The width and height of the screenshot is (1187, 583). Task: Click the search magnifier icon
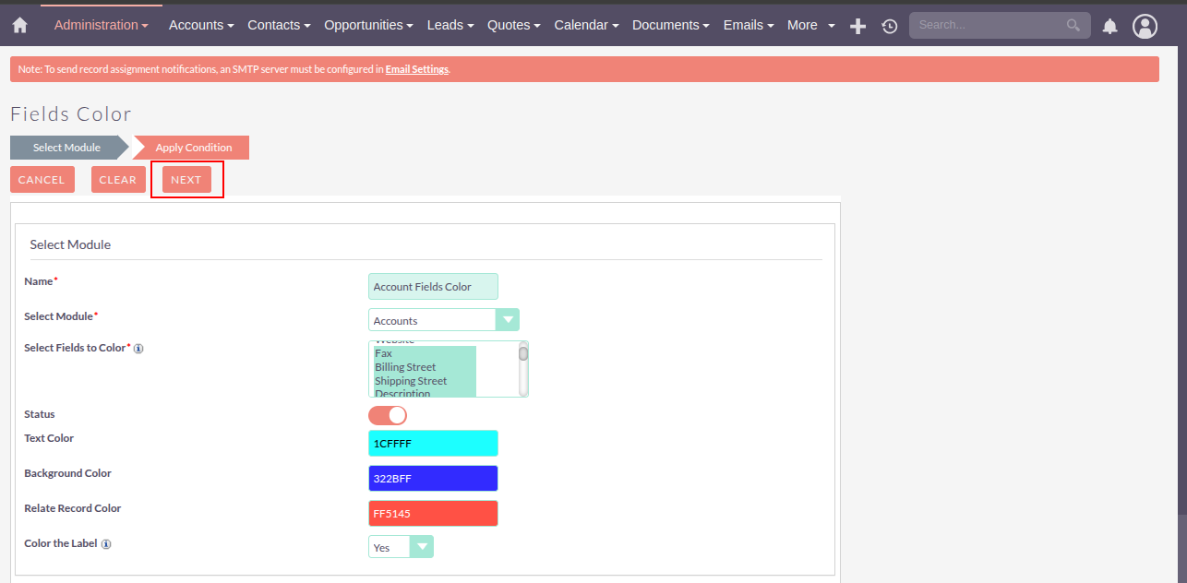(x=1073, y=26)
